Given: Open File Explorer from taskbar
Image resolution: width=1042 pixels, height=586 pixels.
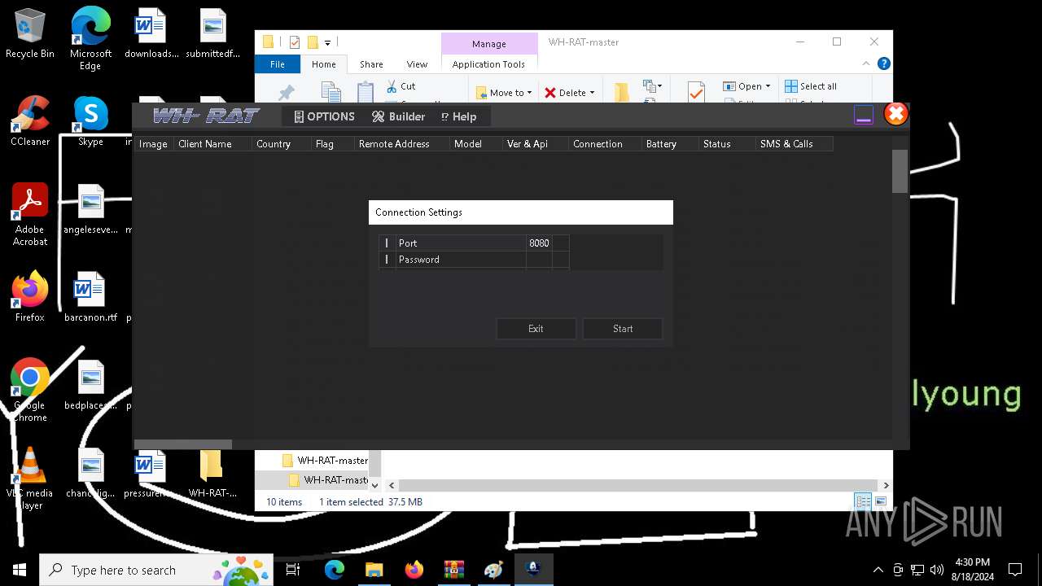Looking at the screenshot, I should [374, 570].
